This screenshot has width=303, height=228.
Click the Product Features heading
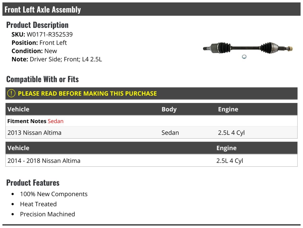point(33,183)
